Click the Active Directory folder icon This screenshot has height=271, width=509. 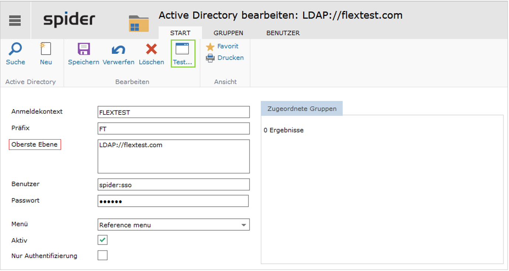pos(139,24)
